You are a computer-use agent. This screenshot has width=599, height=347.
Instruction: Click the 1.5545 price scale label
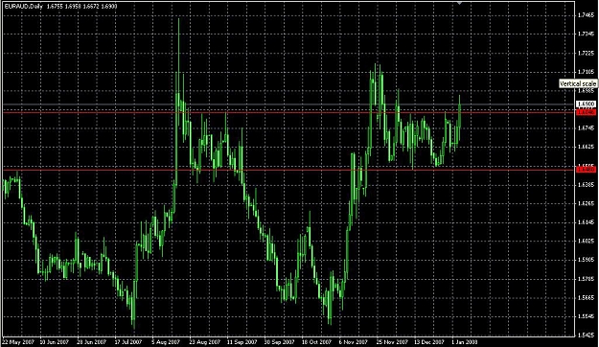586,316
